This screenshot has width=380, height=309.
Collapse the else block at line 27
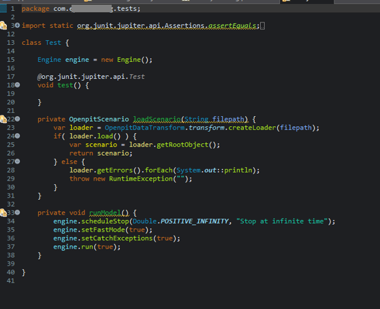(18, 162)
